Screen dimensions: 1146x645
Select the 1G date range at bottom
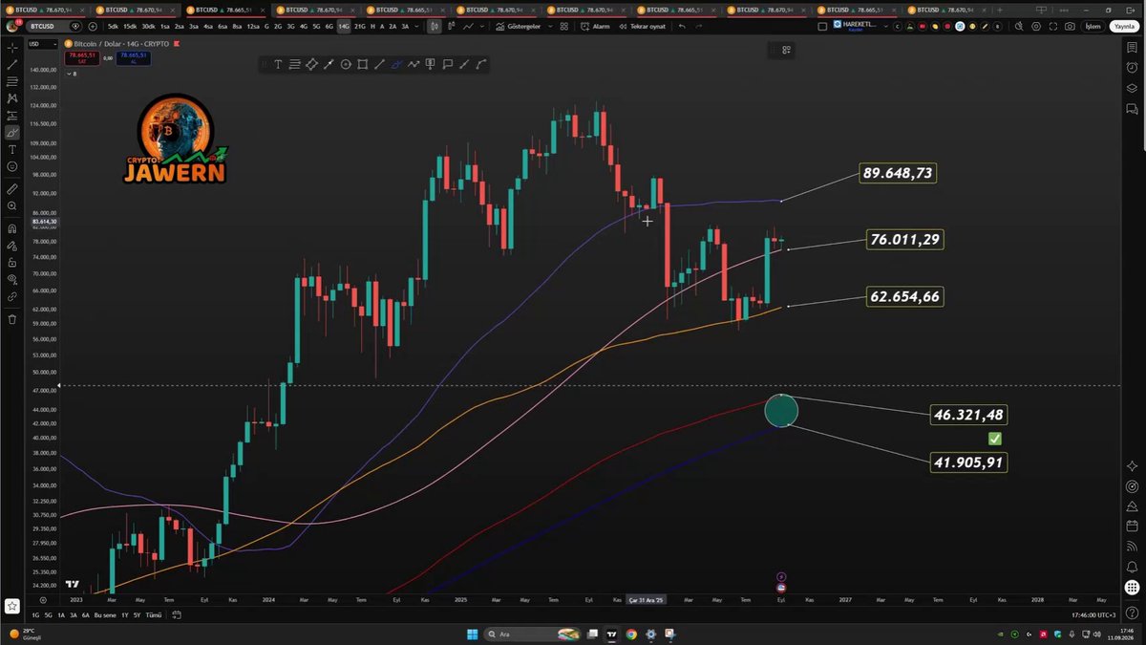[35, 615]
